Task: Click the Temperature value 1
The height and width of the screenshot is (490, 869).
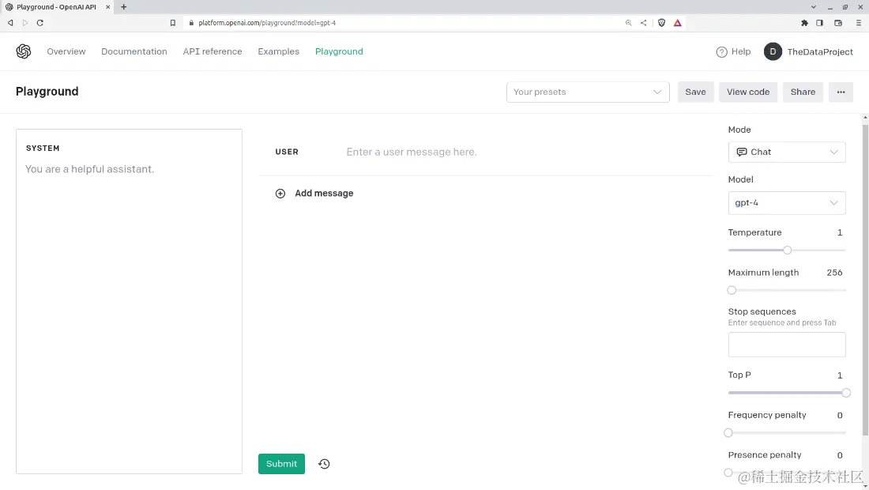Action: point(840,233)
